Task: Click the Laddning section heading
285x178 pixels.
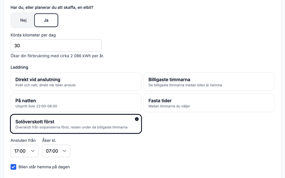Action: point(19,67)
